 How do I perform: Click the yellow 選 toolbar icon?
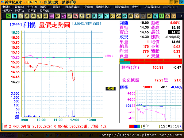tap(45, 16)
